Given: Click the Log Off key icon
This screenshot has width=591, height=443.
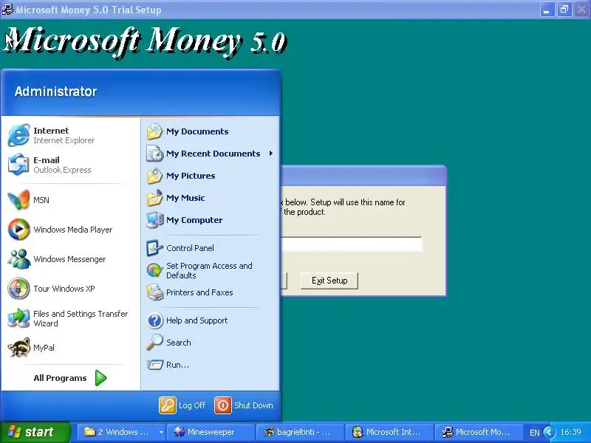Looking at the screenshot, I should tap(168, 405).
